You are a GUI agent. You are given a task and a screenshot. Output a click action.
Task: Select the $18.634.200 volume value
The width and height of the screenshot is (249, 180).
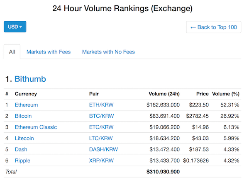164,138
